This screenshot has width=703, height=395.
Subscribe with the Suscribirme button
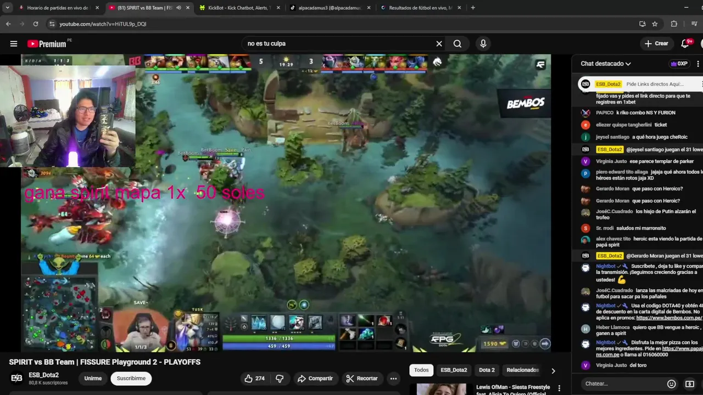click(131, 379)
